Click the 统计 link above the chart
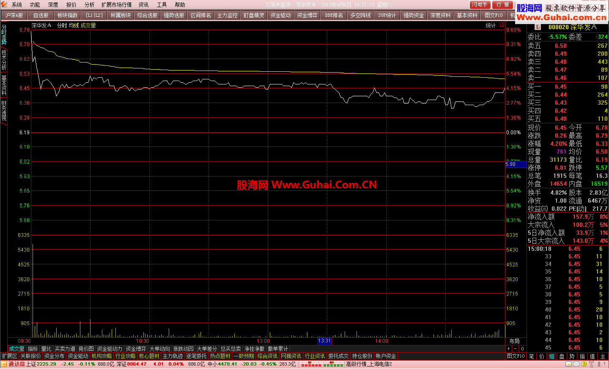 pos(491,25)
